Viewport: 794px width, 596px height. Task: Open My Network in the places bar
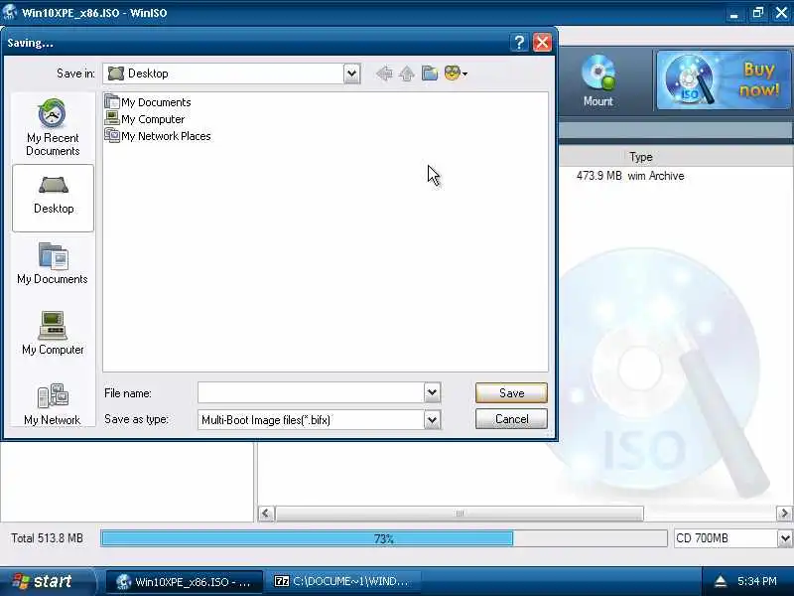tap(53, 404)
